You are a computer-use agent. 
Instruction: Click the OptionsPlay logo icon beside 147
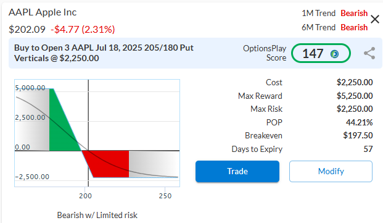point(334,54)
